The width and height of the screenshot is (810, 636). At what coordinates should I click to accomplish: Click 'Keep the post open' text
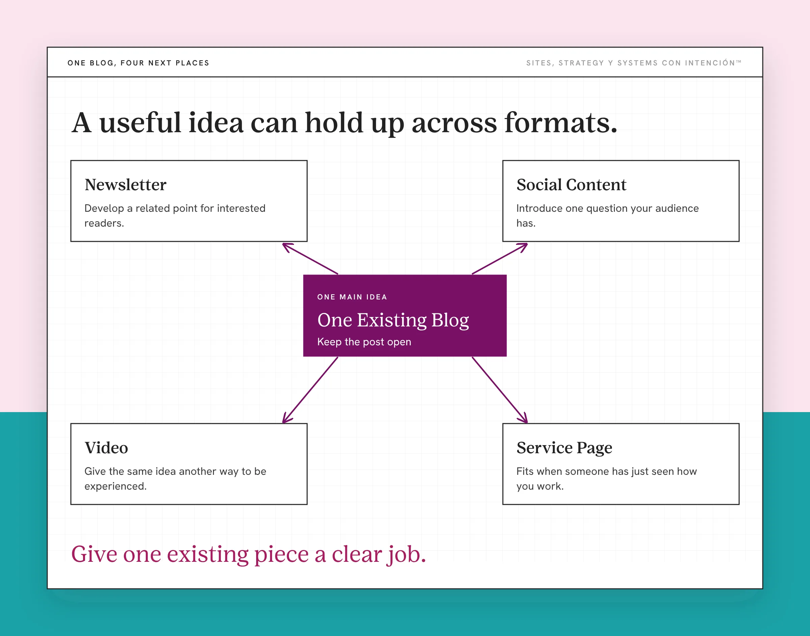pyautogui.click(x=364, y=342)
